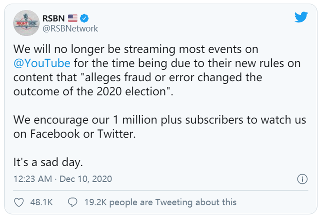Open "19.2K people are Tweeting about this"

point(160,202)
